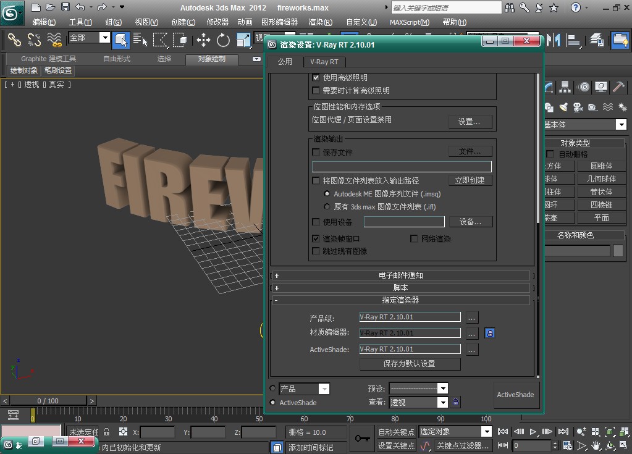Open the render Preset dropdown
Image resolution: width=632 pixels, height=454 pixels.
coord(442,389)
